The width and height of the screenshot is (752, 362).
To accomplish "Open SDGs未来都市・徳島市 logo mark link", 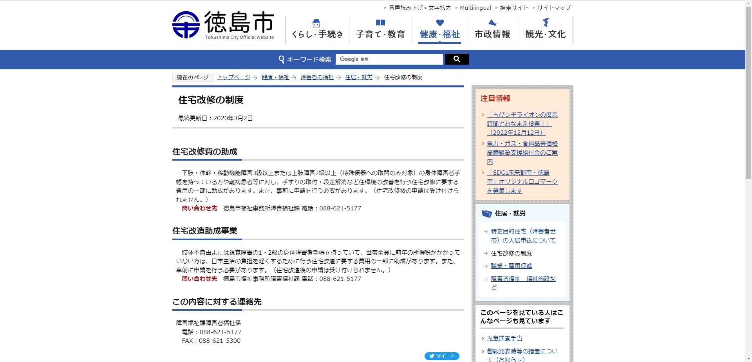I will click(522, 181).
